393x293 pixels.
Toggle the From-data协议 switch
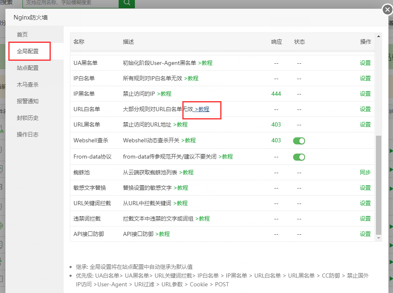click(x=299, y=157)
